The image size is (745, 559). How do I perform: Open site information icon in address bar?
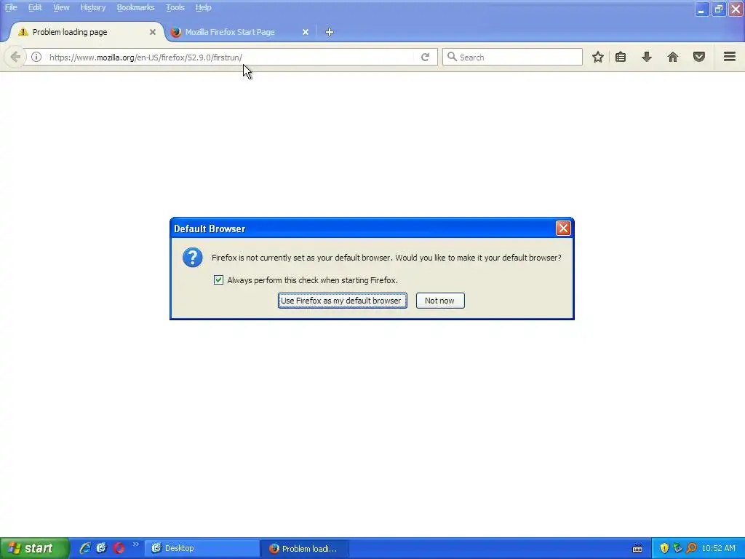36,57
